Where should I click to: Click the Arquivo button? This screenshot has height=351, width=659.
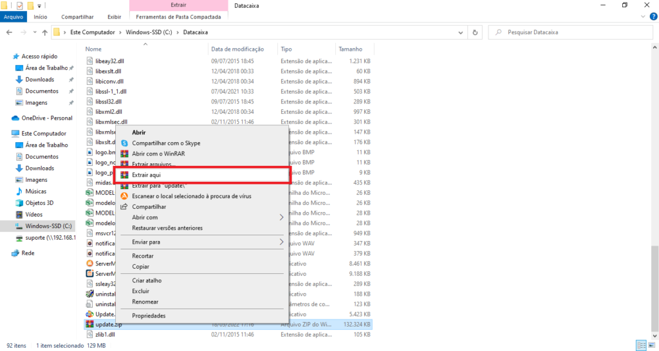[x=14, y=17]
